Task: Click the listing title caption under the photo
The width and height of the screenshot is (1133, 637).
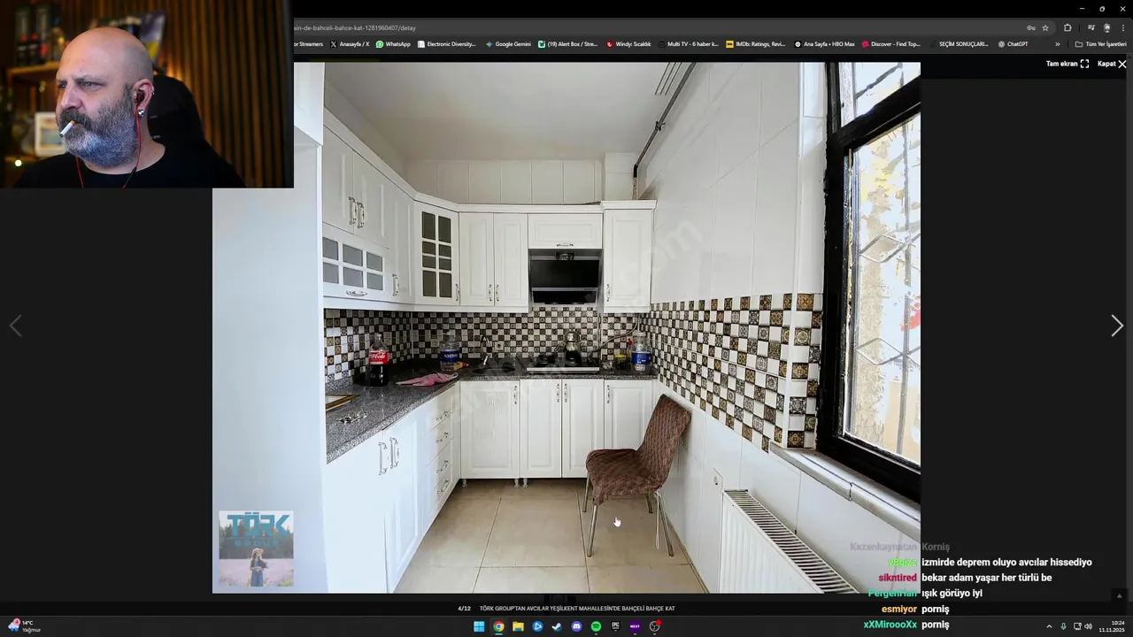Action: [577, 609]
